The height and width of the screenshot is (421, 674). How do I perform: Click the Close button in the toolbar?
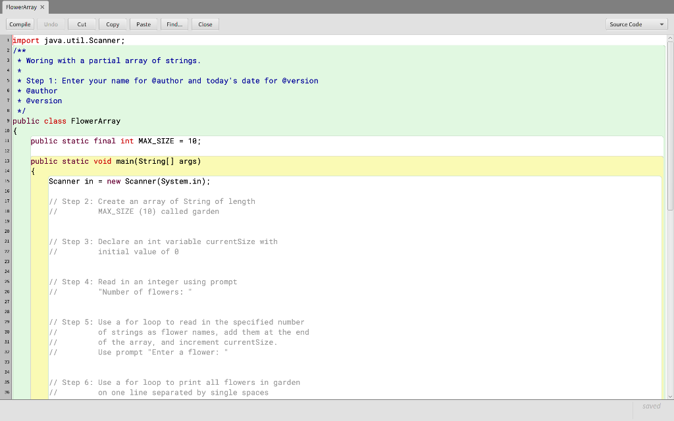tap(205, 24)
